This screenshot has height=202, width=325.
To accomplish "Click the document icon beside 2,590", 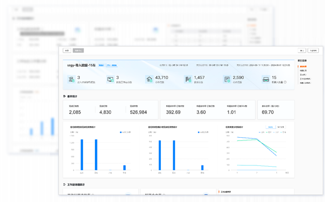I will click(227, 79).
